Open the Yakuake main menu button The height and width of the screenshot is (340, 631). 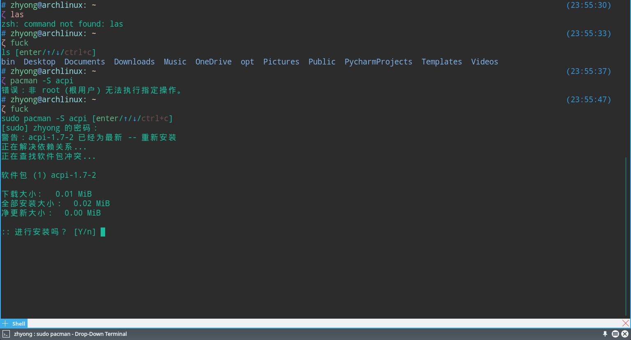(615, 334)
